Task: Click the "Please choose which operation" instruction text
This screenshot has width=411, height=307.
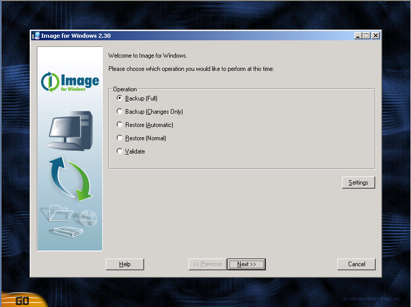Action: [191, 69]
